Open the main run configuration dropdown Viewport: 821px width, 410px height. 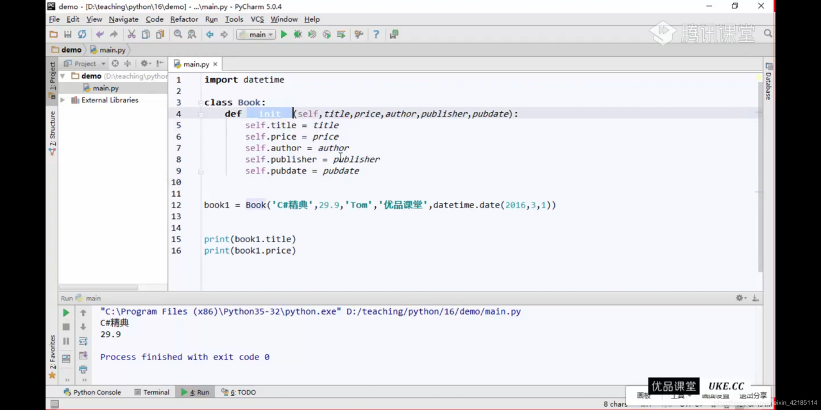tap(256, 35)
